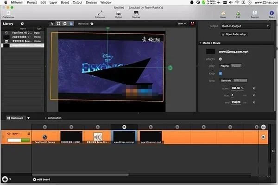Image resolution: width=278 pixels, height=185 pixels.
Task: Select FaceTime HD Camera in Library
Action: pos(23,33)
